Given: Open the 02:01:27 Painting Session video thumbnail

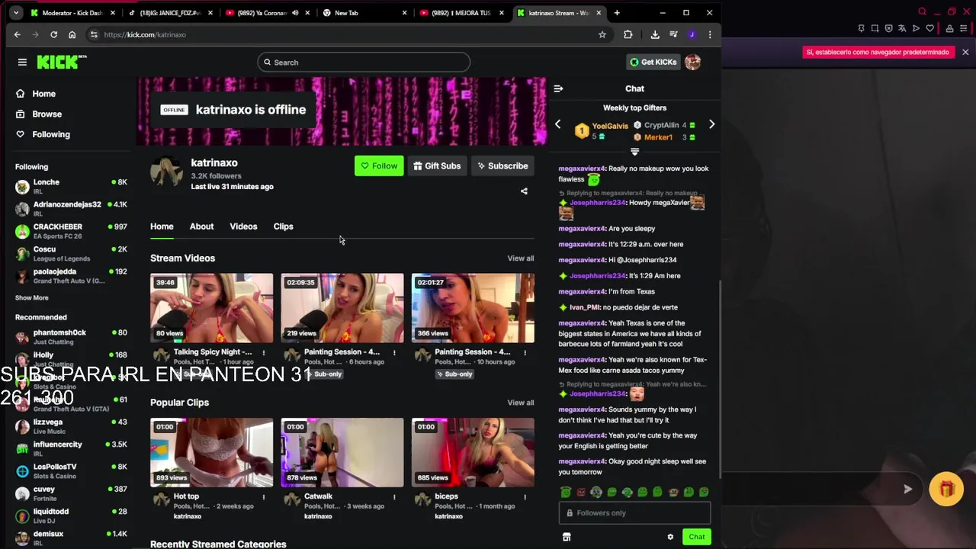Looking at the screenshot, I should [473, 308].
